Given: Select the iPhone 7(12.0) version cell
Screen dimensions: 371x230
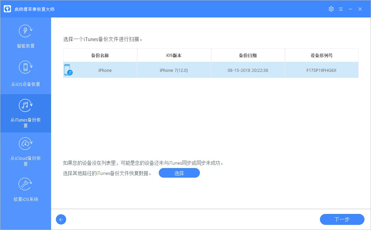Looking at the screenshot, I should click(x=174, y=70).
